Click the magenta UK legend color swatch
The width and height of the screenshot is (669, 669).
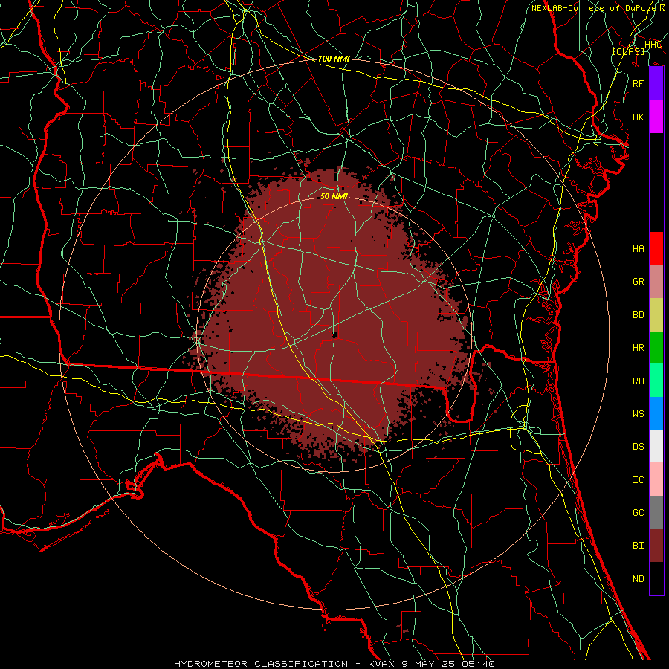coord(656,117)
